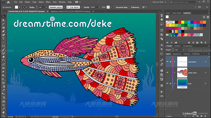Toggle the lock on the dreamstime layer
211x118 pixels.
tap(170, 62)
